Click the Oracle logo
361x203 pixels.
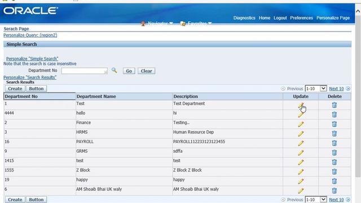30,11
